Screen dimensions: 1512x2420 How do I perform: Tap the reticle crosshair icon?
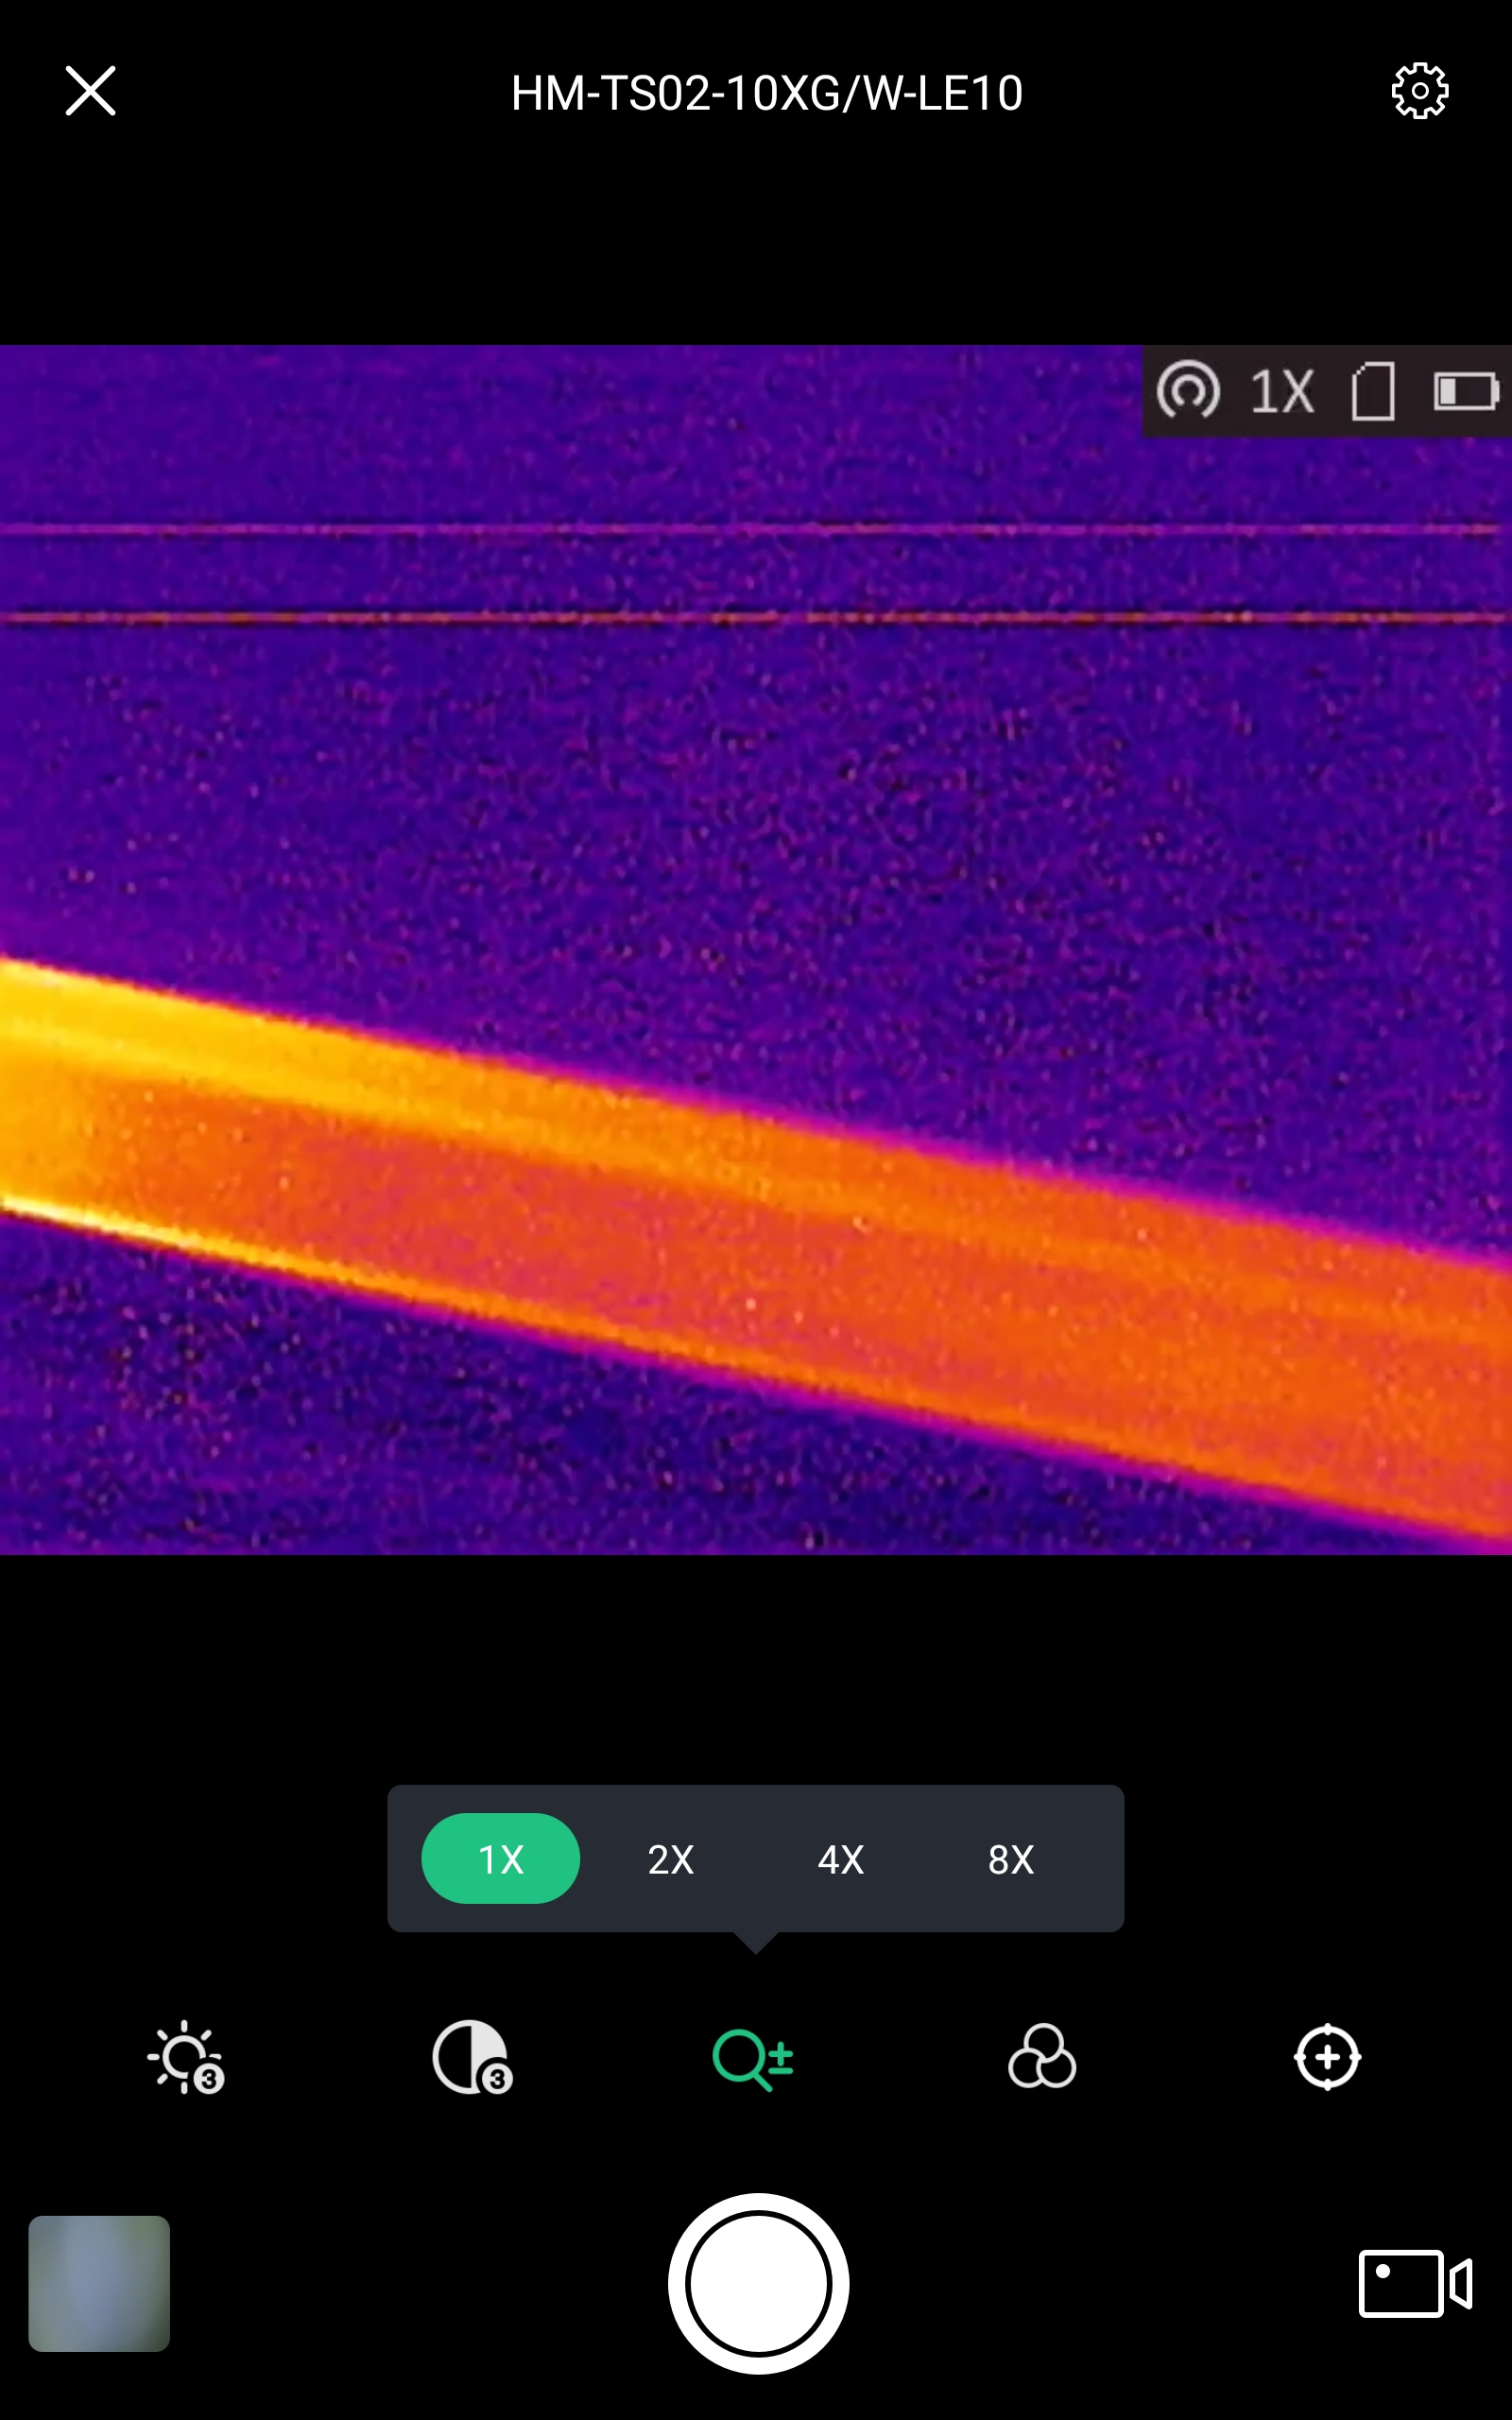coord(1327,2057)
